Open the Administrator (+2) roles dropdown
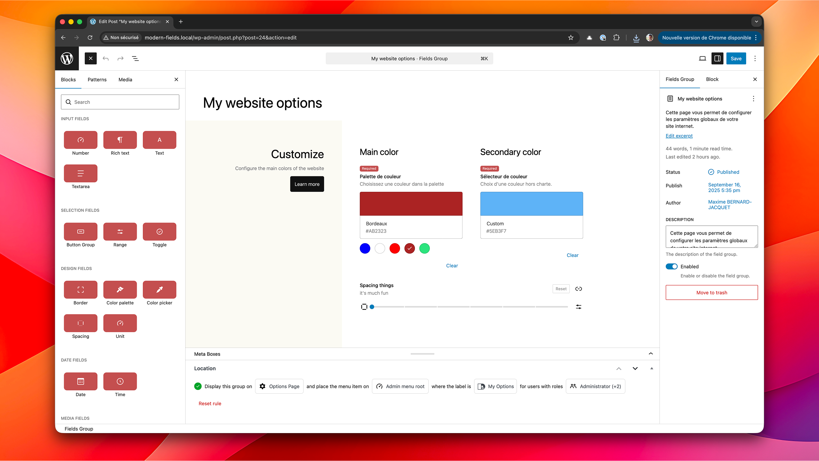This screenshot has height=461, width=819. (595, 386)
